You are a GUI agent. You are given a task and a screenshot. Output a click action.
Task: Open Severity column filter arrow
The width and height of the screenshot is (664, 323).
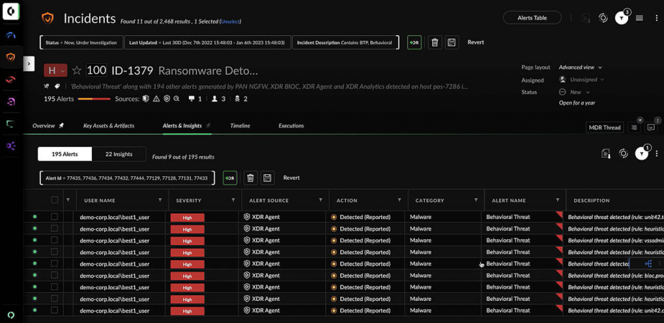click(233, 200)
